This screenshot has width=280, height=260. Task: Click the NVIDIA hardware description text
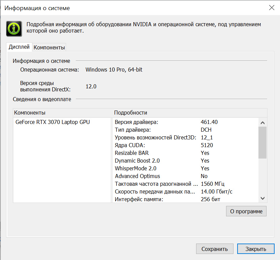[144, 28]
